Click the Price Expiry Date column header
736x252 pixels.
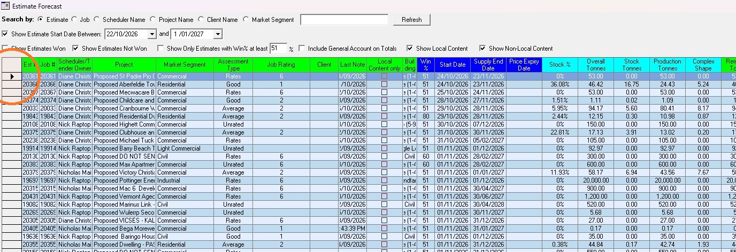point(524,65)
